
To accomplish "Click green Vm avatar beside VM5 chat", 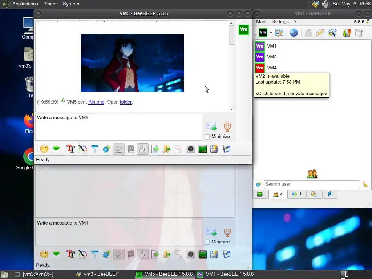I will (244, 29).
